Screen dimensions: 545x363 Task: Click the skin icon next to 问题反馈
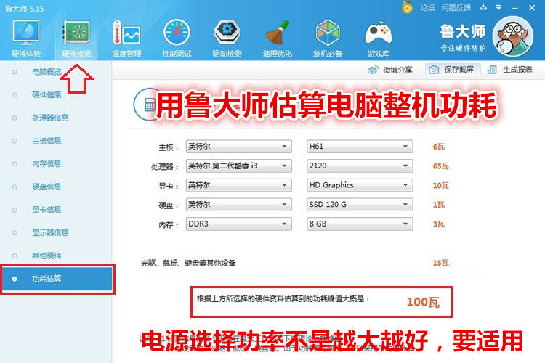coord(483,7)
